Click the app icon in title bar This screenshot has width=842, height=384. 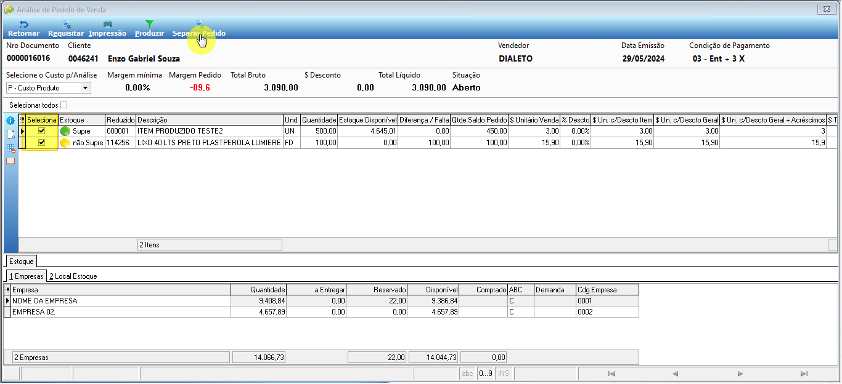(x=9, y=9)
